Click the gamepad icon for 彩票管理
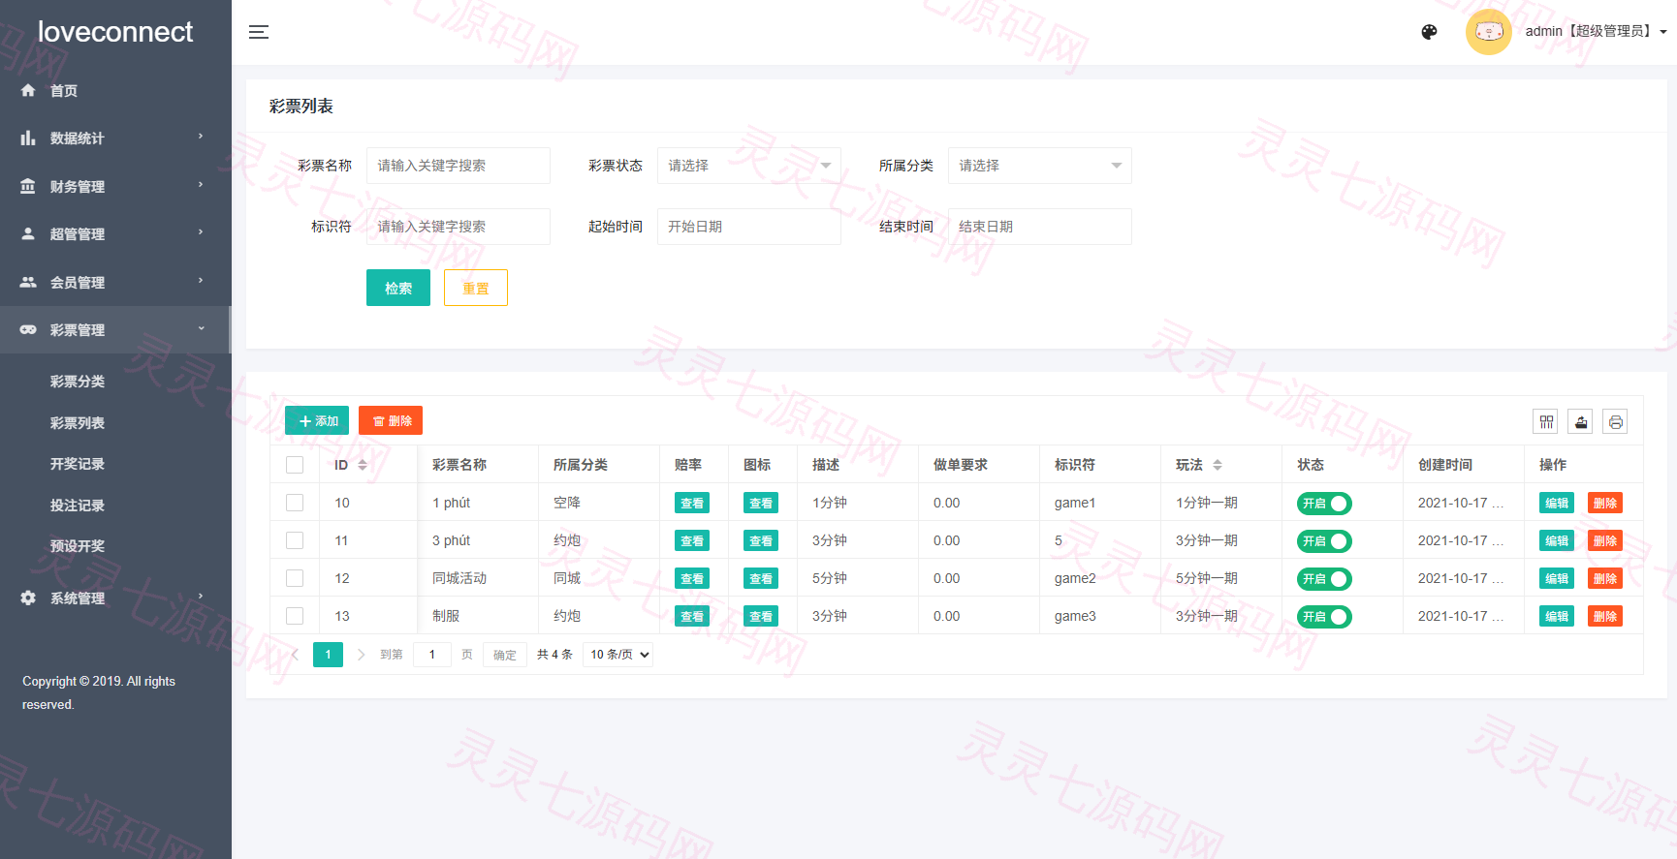 pyautogui.click(x=28, y=329)
